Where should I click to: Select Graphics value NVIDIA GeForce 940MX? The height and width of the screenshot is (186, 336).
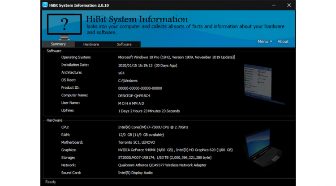175,150
